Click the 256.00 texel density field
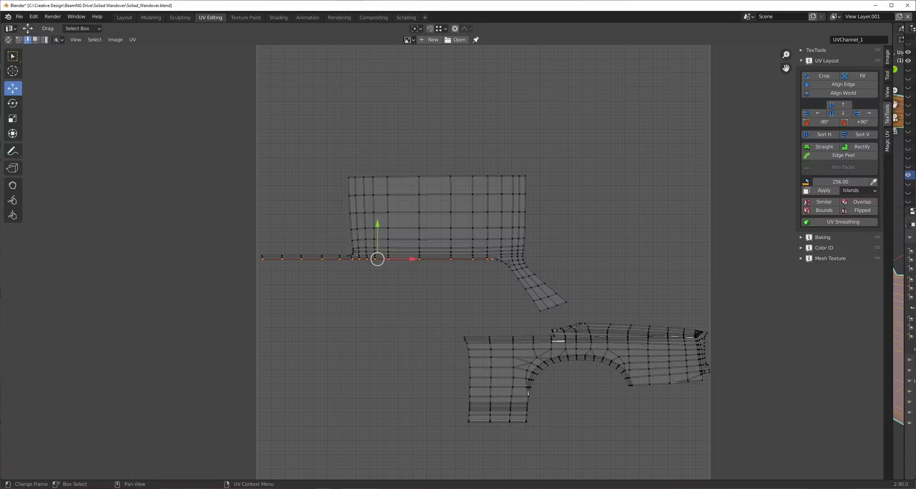 [840, 182]
